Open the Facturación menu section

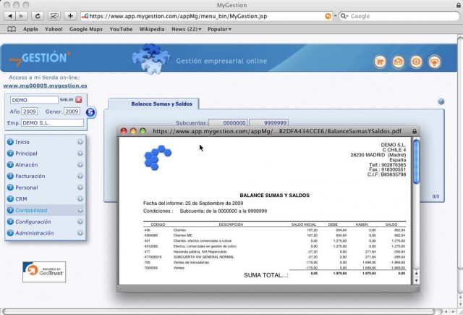(x=30, y=176)
